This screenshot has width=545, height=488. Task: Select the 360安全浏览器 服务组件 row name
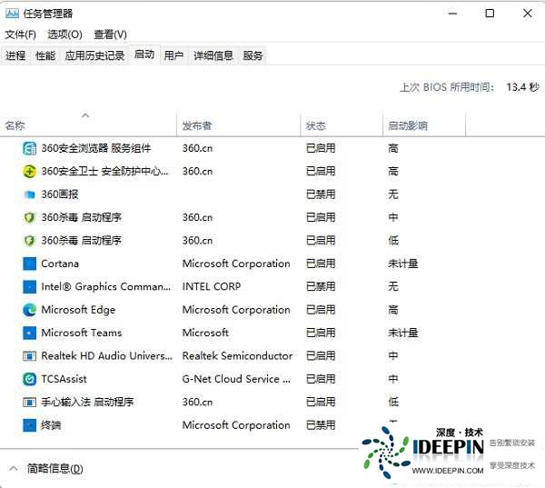click(x=96, y=148)
